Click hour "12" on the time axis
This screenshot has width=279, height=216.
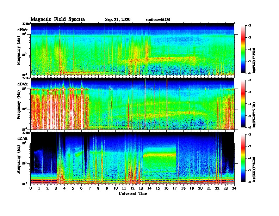point(132,188)
